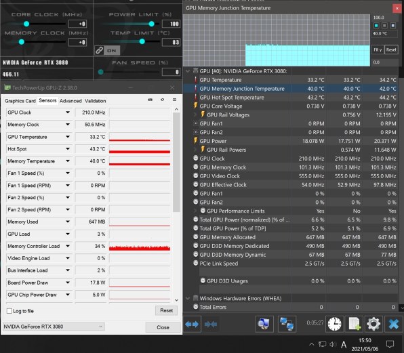Viewport: 404px width, 353px height.
Task: Open Board Power Draw dropdown
Action: 68,283
